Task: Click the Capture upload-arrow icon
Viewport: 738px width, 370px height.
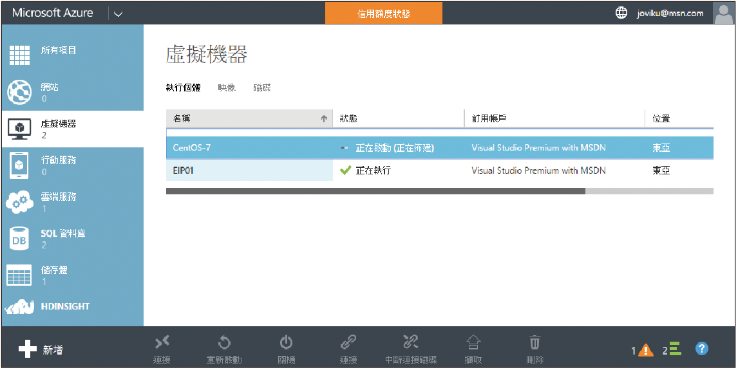Action: [473, 343]
